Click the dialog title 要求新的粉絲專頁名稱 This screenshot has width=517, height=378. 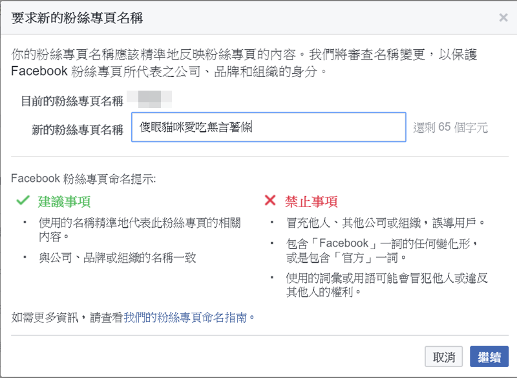78,18
